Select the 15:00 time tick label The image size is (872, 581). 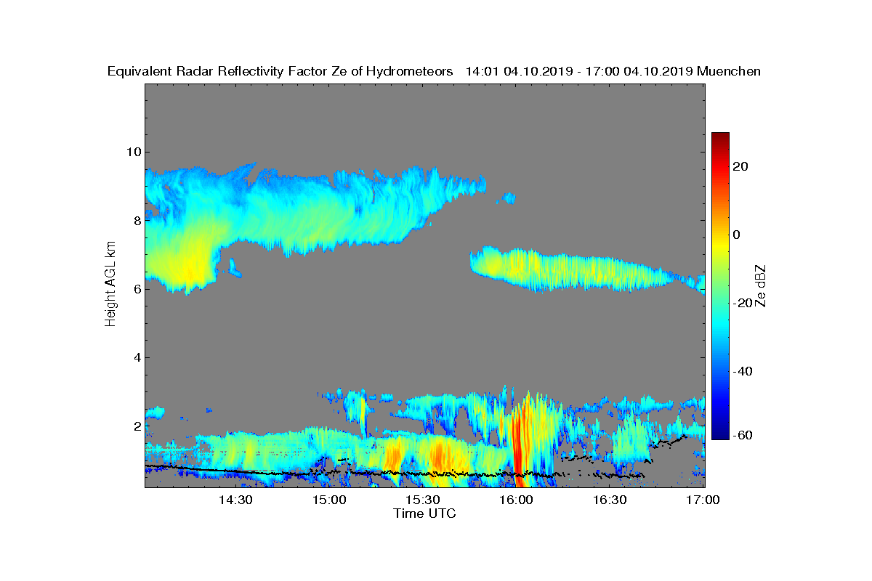[x=328, y=500]
